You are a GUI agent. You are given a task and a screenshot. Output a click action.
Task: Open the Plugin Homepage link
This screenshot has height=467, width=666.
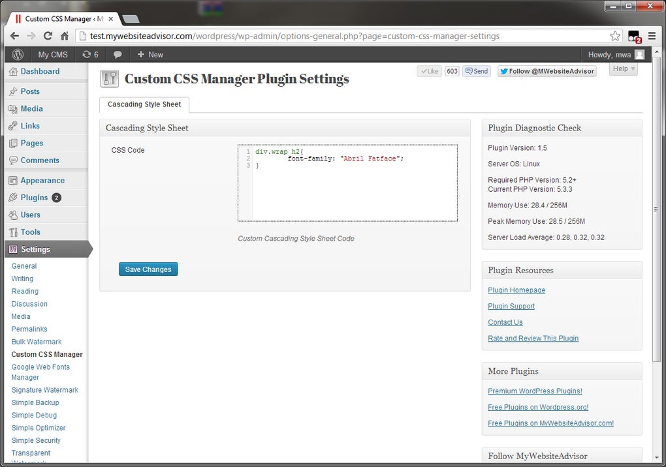click(x=516, y=290)
